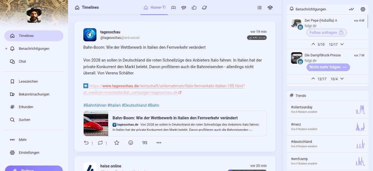Click the profile avatar with hat

tap(34, 15)
